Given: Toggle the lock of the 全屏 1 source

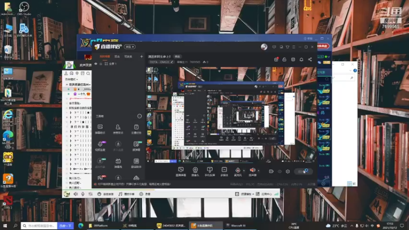Looking at the screenshot, I should click(x=101, y=63).
